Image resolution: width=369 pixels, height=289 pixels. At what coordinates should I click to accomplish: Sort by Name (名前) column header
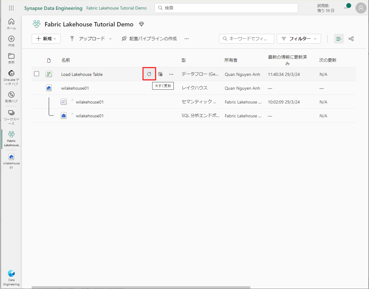[66, 60]
